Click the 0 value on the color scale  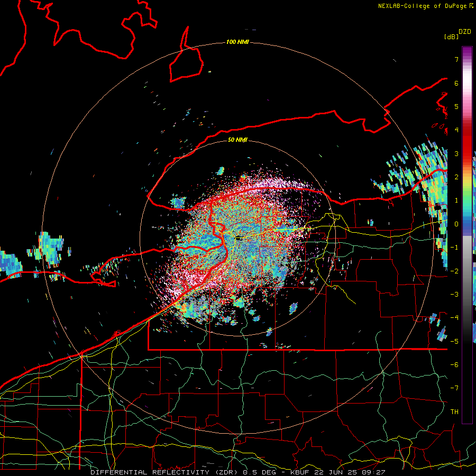pos(456,224)
